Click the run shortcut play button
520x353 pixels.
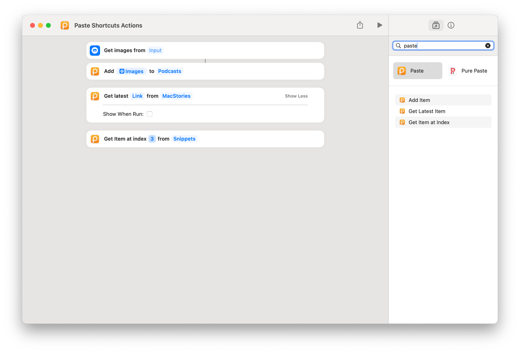tap(379, 26)
